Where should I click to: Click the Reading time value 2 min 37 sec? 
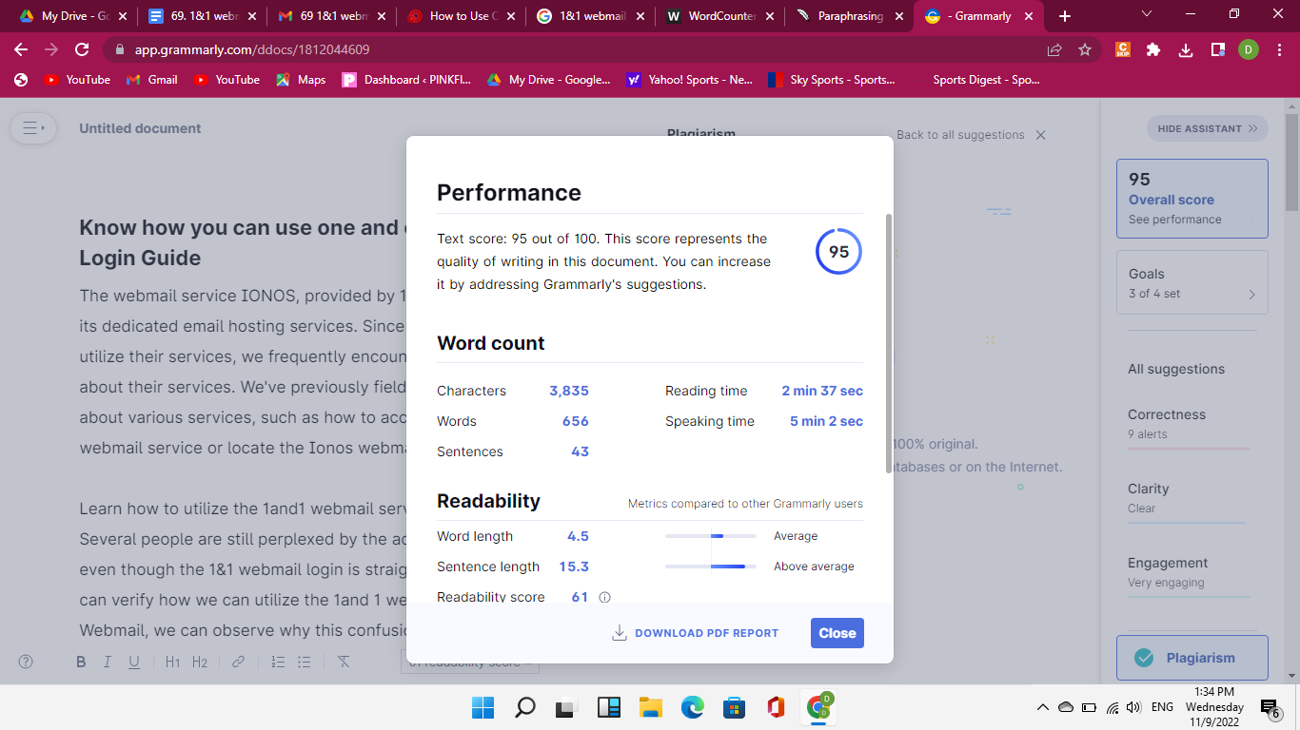coord(822,391)
